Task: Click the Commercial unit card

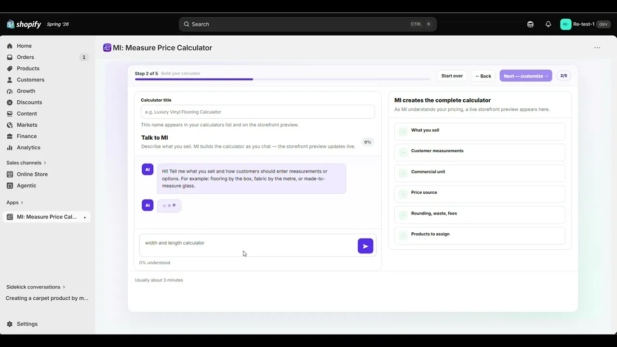Action: 480,173
